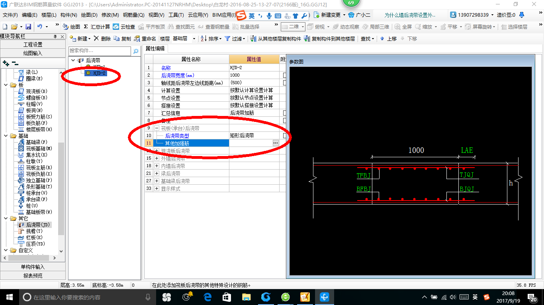This screenshot has width=544, height=305.
Task: Undo the last action with the arrow icon
Action: pos(40,27)
